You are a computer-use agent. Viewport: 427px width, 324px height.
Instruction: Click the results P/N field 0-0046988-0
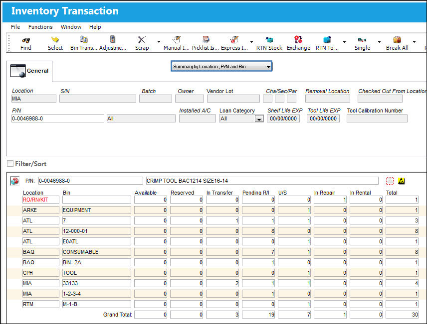pos(90,181)
